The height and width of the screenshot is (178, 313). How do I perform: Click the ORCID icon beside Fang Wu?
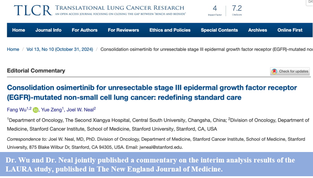[35, 110]
